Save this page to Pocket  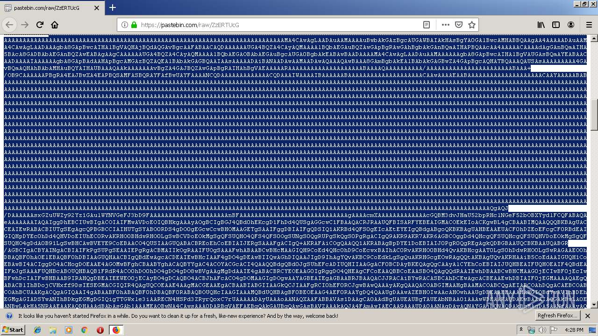[x=459, y=25]
